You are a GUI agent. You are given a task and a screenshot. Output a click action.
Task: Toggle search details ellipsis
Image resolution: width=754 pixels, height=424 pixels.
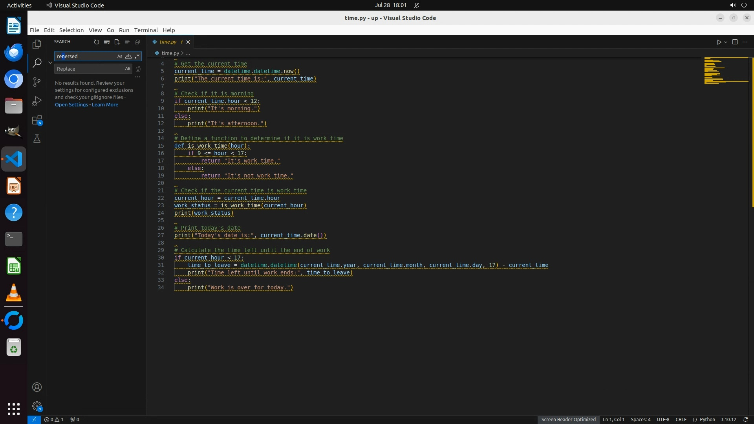click(x=137, y=77)
